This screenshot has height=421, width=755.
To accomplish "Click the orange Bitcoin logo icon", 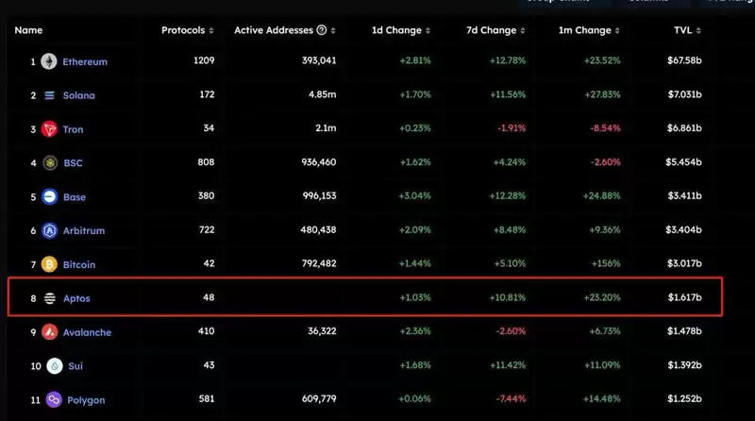I will 49,264.
